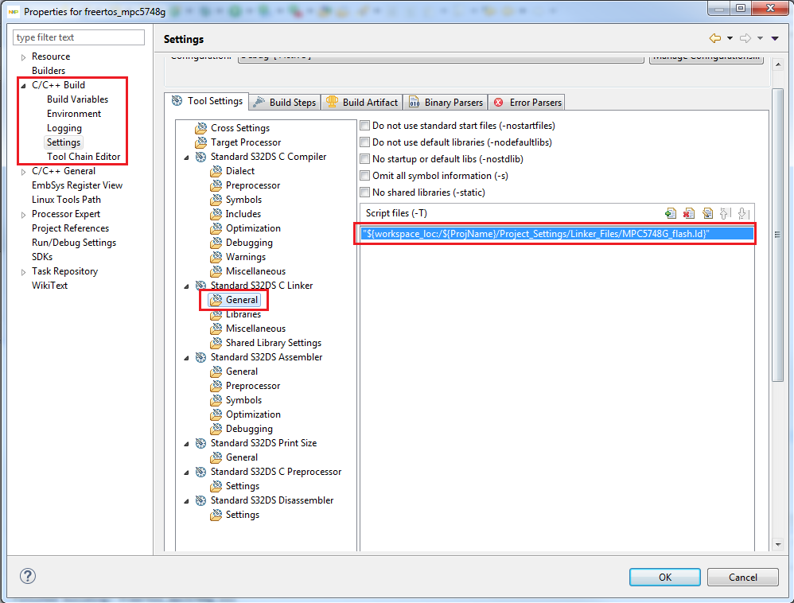Open the Binary Parsers tab
This screenshot has height=603, width=794.
[x=446, y=103]
